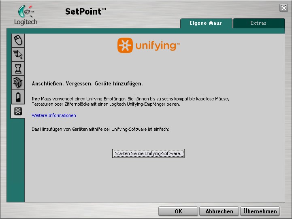Switch to the Eigene Maus tab
Image resolution: width=292 pixels, height=219 pixels.
[x=206, y=23]
